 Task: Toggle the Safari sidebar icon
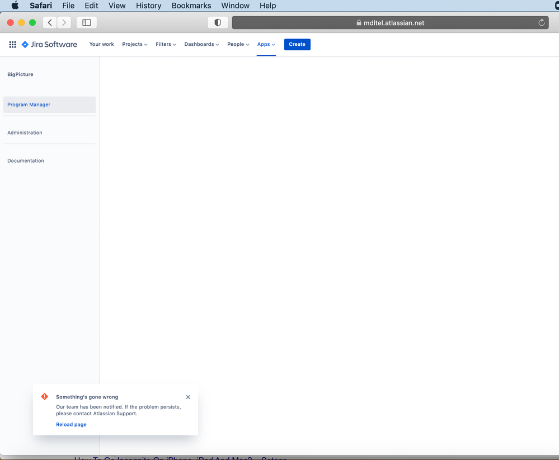[86, 22]
